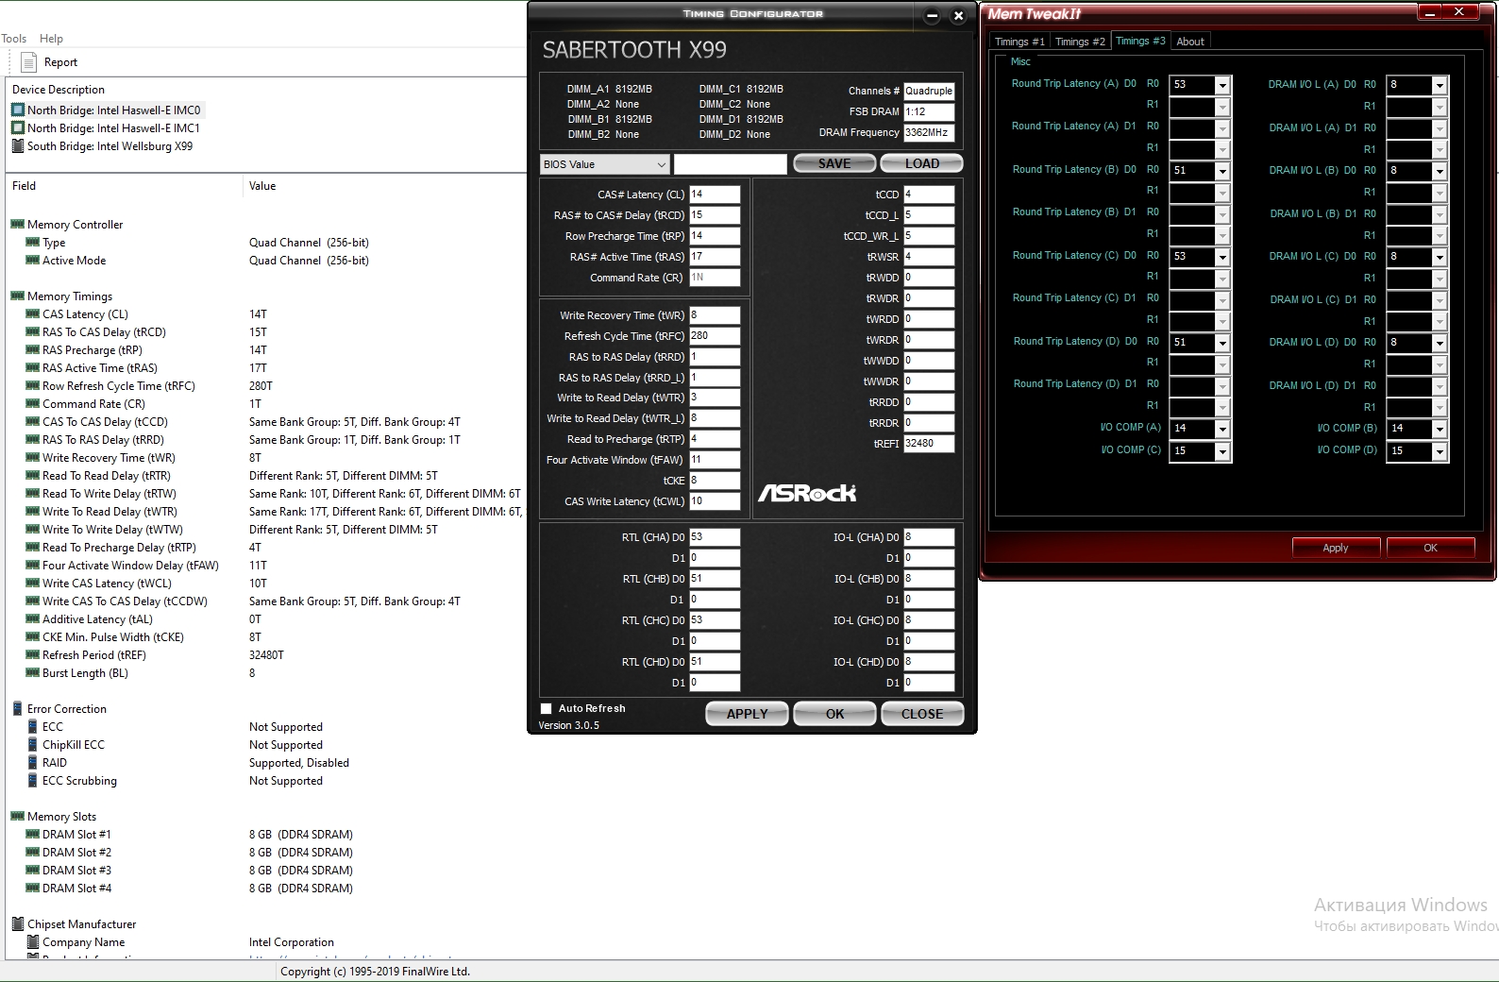
Task: Switch to Timings #2 tab in Mem TweakIt
Action: [x=1080, y=42]
